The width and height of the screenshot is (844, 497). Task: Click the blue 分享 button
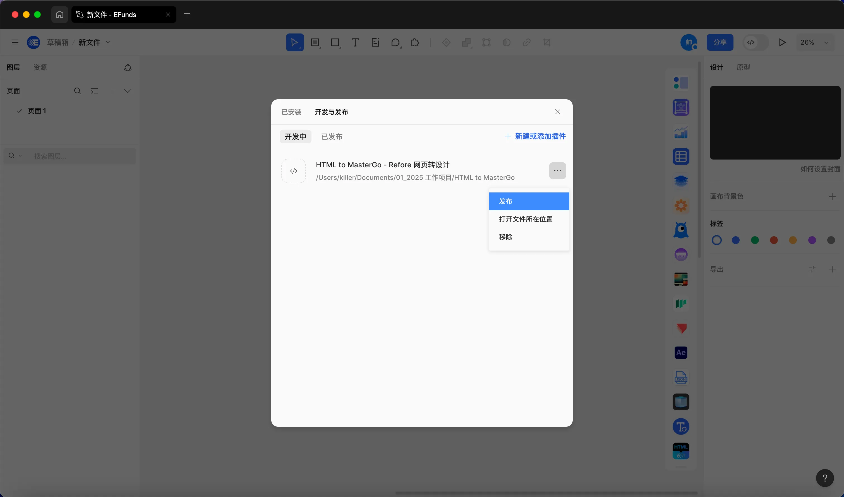pyautogui.click(x=720, y=43)
